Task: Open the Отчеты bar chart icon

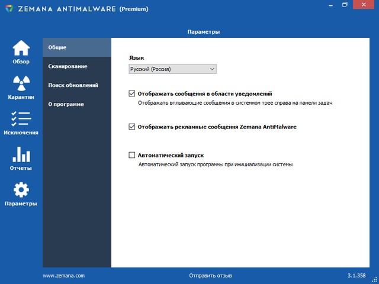Action: click(x=21, y=155)
